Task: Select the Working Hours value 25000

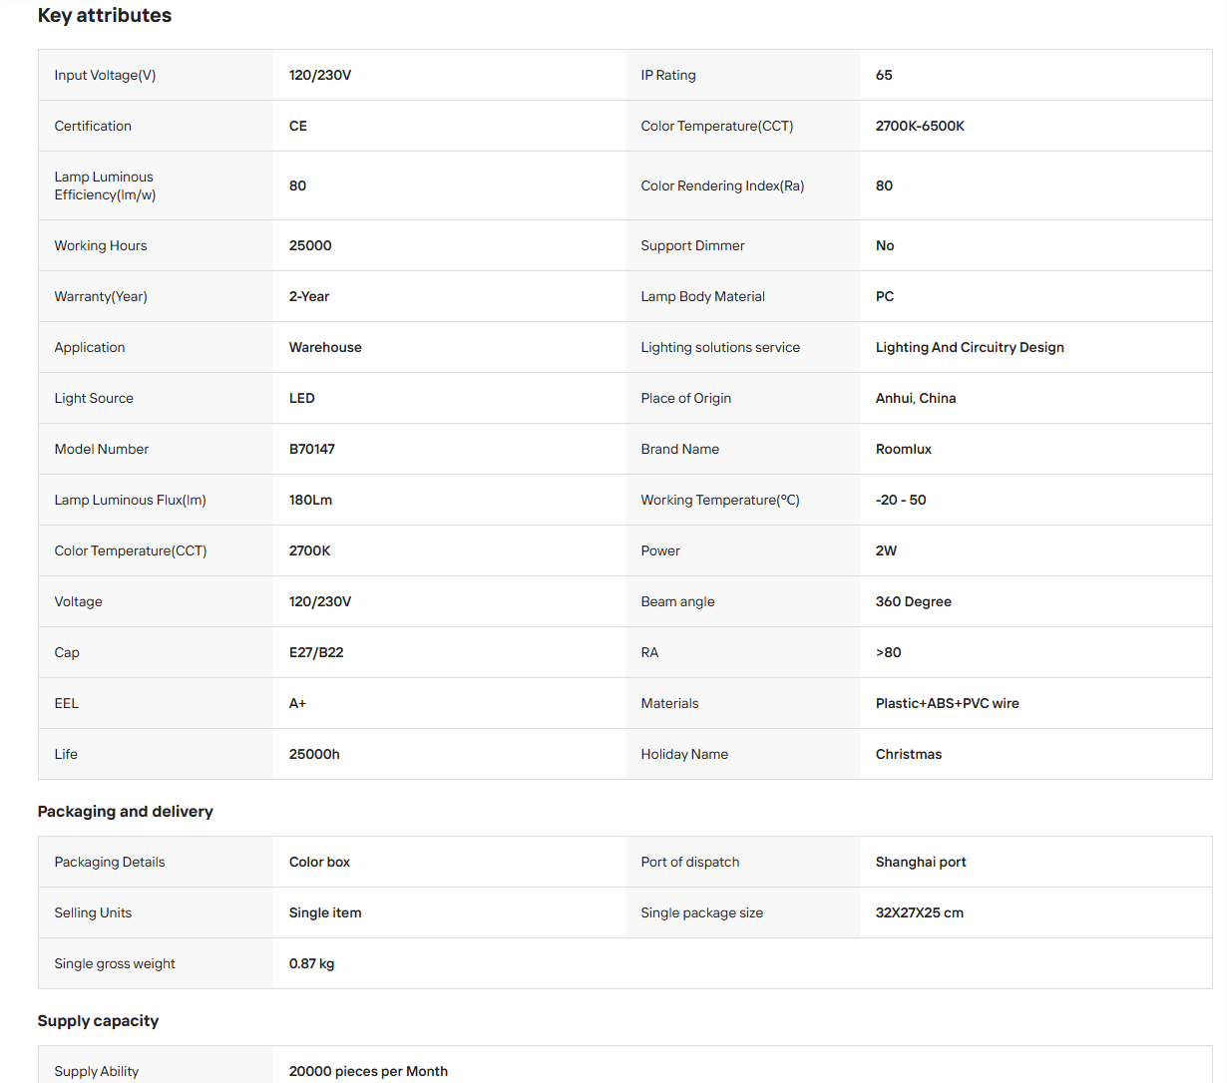Action: [x=310, y=245]
